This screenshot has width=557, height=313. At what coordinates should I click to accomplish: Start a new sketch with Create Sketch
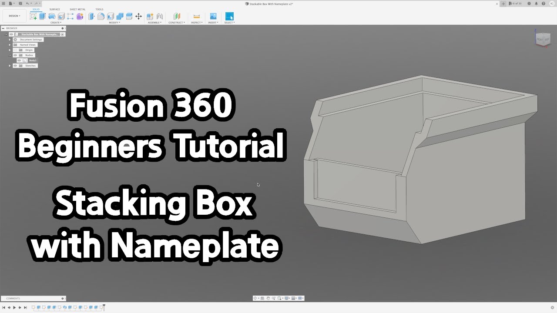34,17
